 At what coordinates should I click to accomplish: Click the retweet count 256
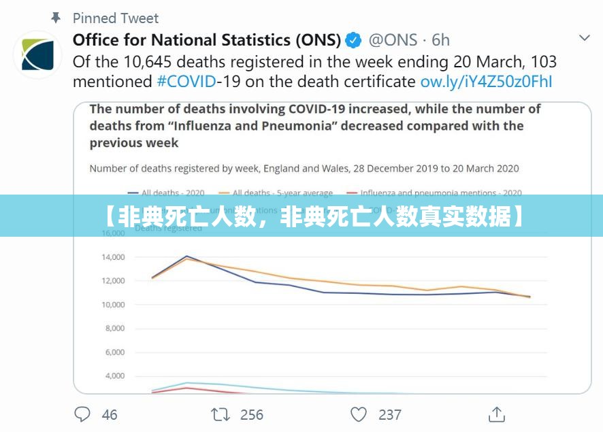click(x=252, y=415)
